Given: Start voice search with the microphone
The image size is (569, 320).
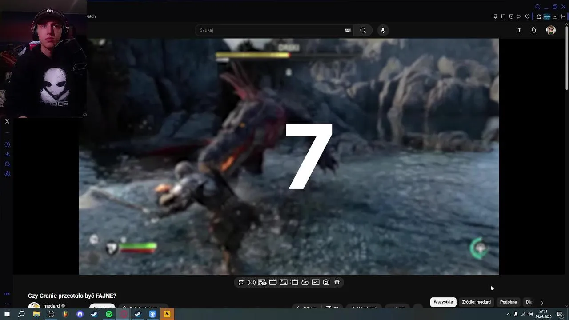Looking at the screenshot, I should tap(383, 30).
